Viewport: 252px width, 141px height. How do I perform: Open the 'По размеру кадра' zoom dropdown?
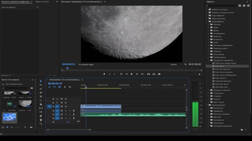point(87,64)
